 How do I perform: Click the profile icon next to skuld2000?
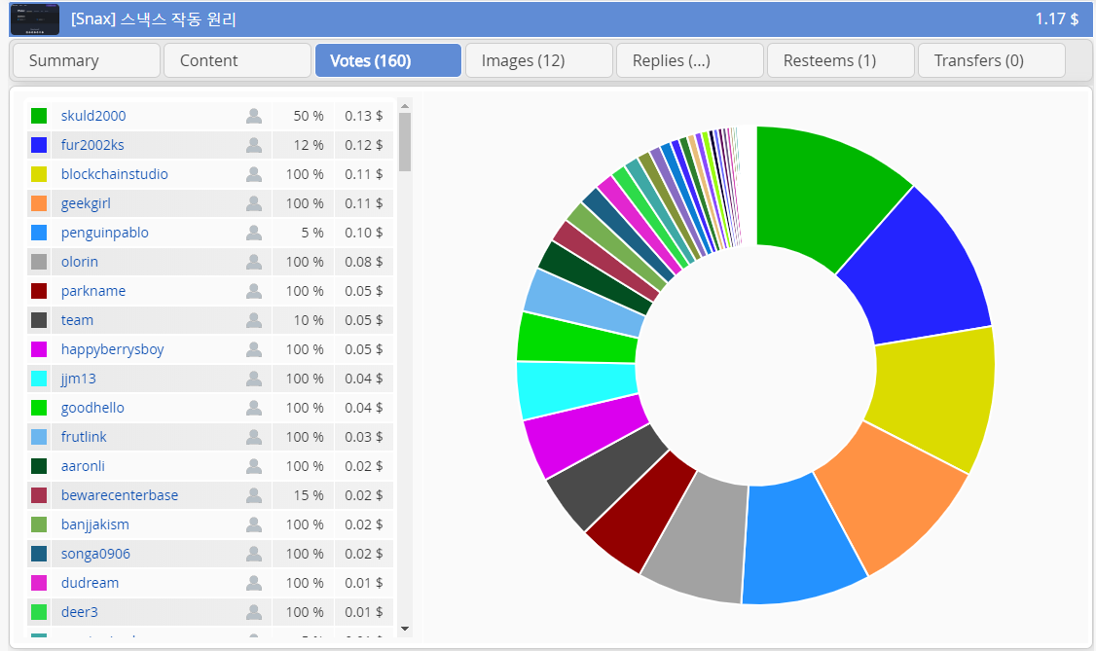pos(254,116)
